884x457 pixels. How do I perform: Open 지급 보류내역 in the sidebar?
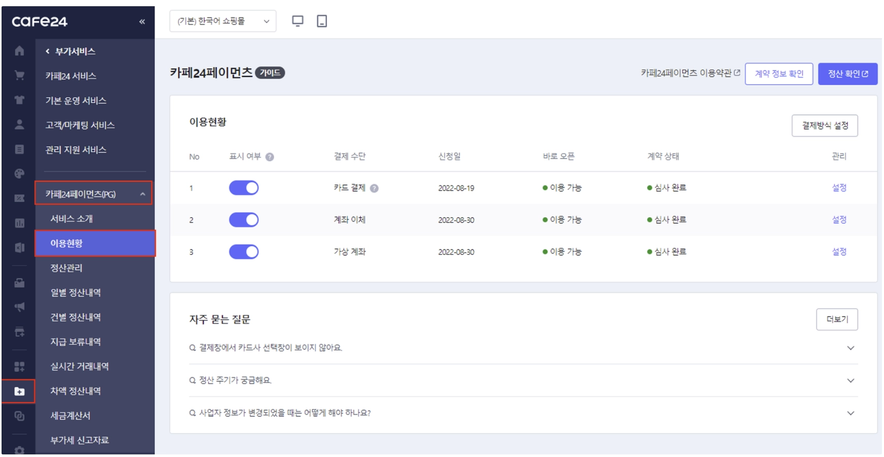pos(76,342)
